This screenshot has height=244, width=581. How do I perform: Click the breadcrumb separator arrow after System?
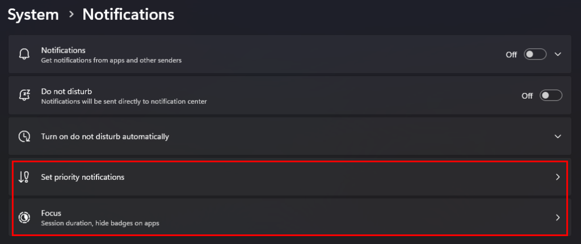pyautogui.click(x=71, y=15)
